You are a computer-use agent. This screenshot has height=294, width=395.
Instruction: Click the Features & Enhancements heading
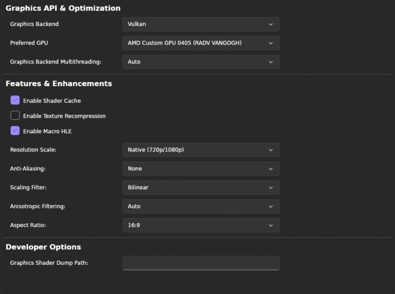(x=59, y=84)
